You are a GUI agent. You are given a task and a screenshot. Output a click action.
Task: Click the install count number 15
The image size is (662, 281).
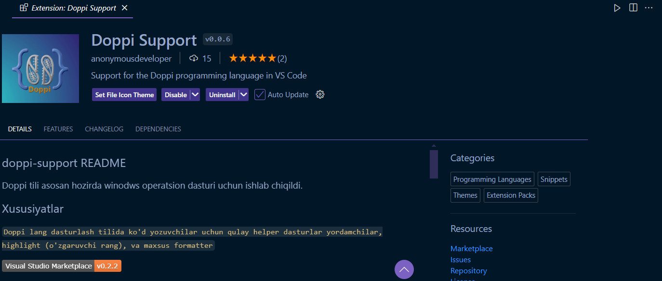[207, 59]
